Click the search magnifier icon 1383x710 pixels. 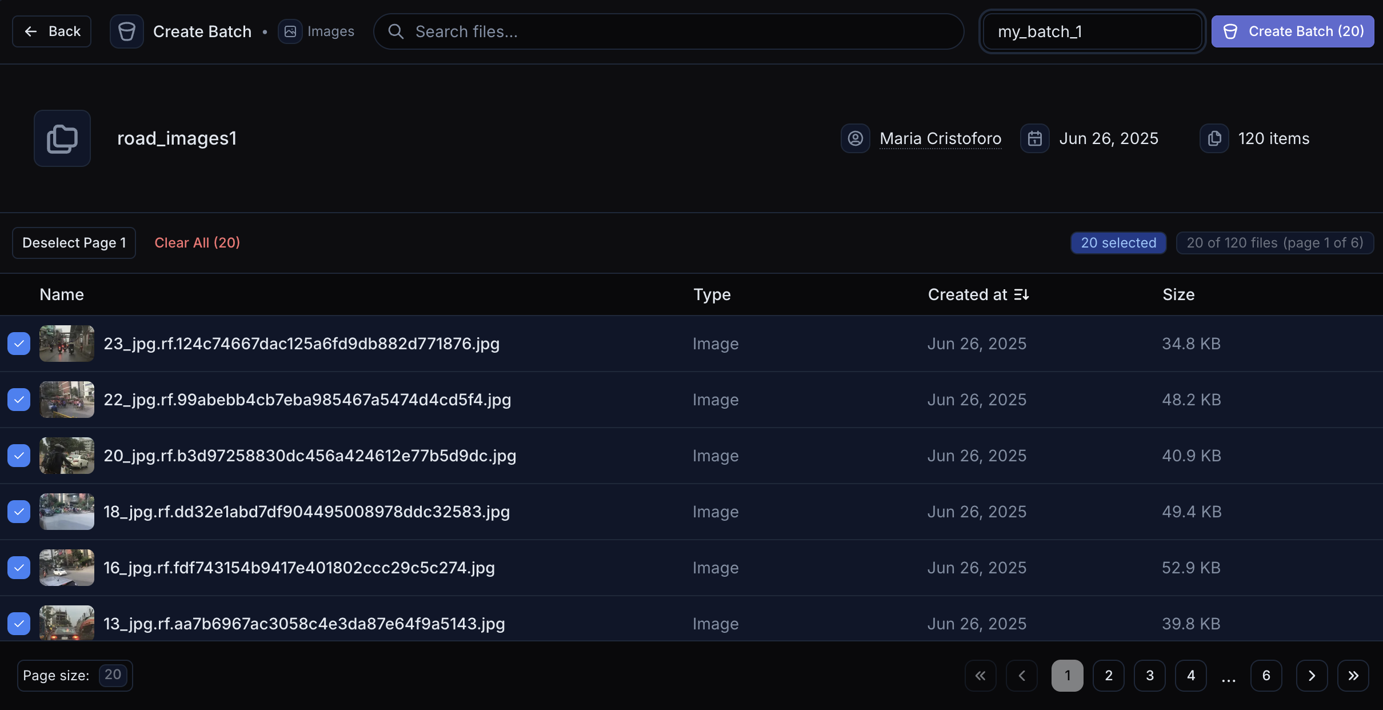395,31
